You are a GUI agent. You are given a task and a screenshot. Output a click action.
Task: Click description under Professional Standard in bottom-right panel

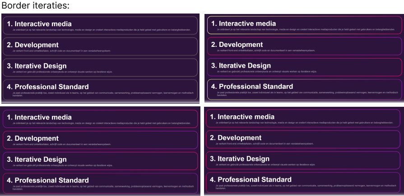tap(306, 185)
